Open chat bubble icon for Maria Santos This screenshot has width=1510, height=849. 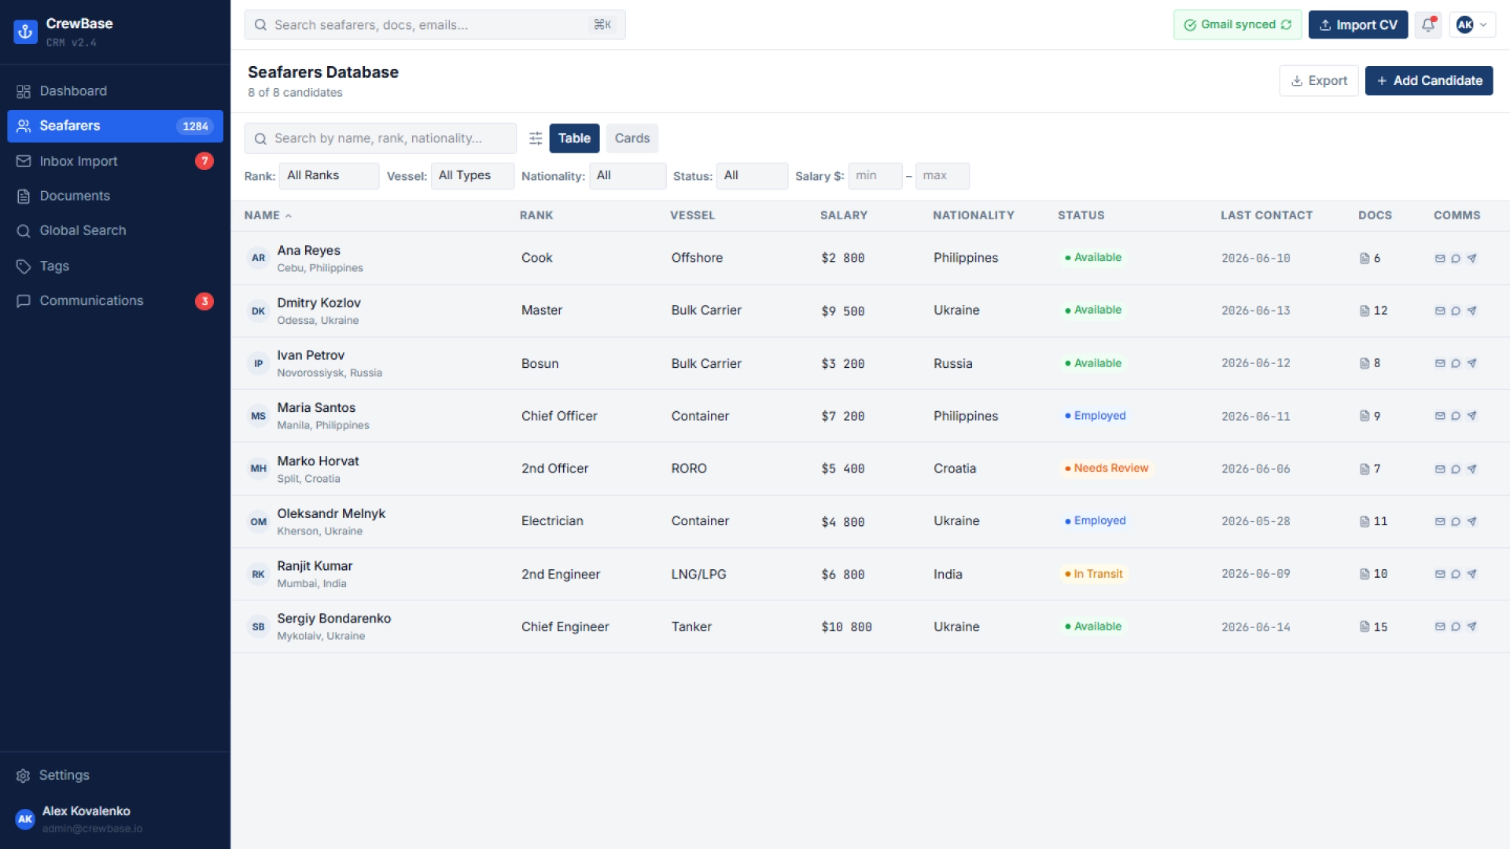[x=1456, y=416]
